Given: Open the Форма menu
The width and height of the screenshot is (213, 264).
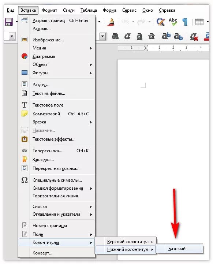Looking at the screenshot, I should click(109, 10).
